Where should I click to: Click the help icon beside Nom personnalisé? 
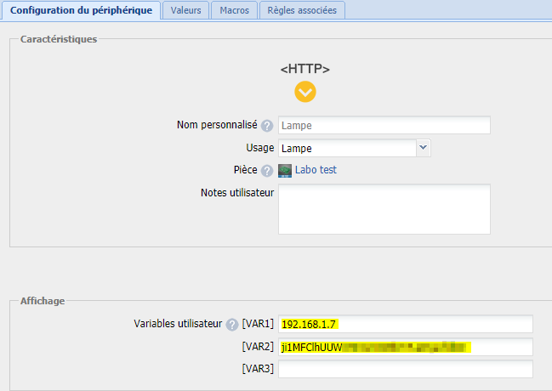pos(267,126)
